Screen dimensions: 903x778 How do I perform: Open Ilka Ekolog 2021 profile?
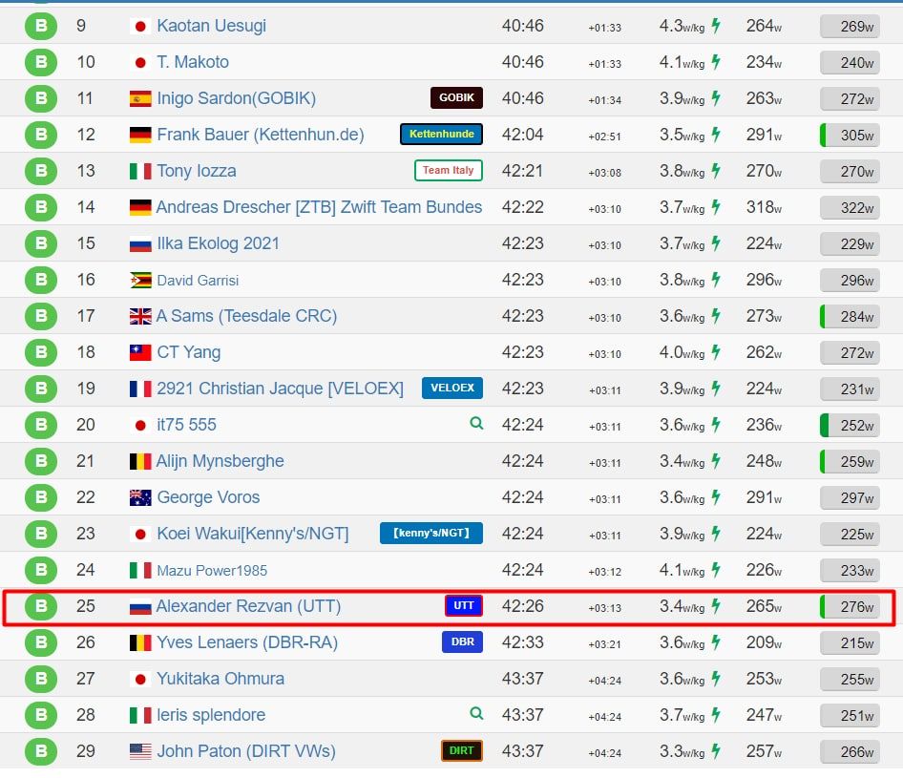click(218, 243)
